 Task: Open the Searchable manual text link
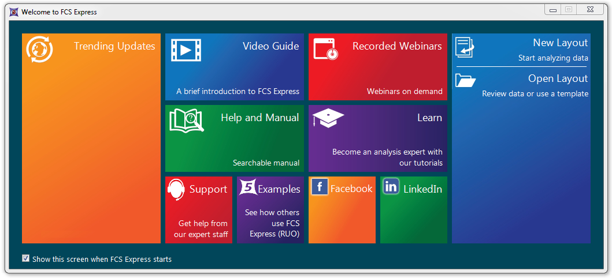266,163
